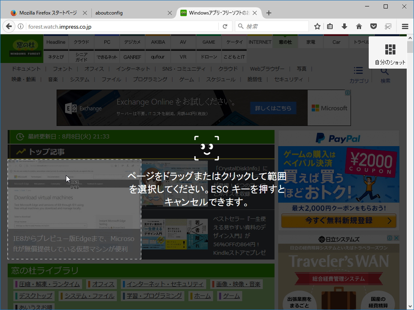Open the Firefox hamburger menu
This screenshot has height=310, width=414.
405,26
